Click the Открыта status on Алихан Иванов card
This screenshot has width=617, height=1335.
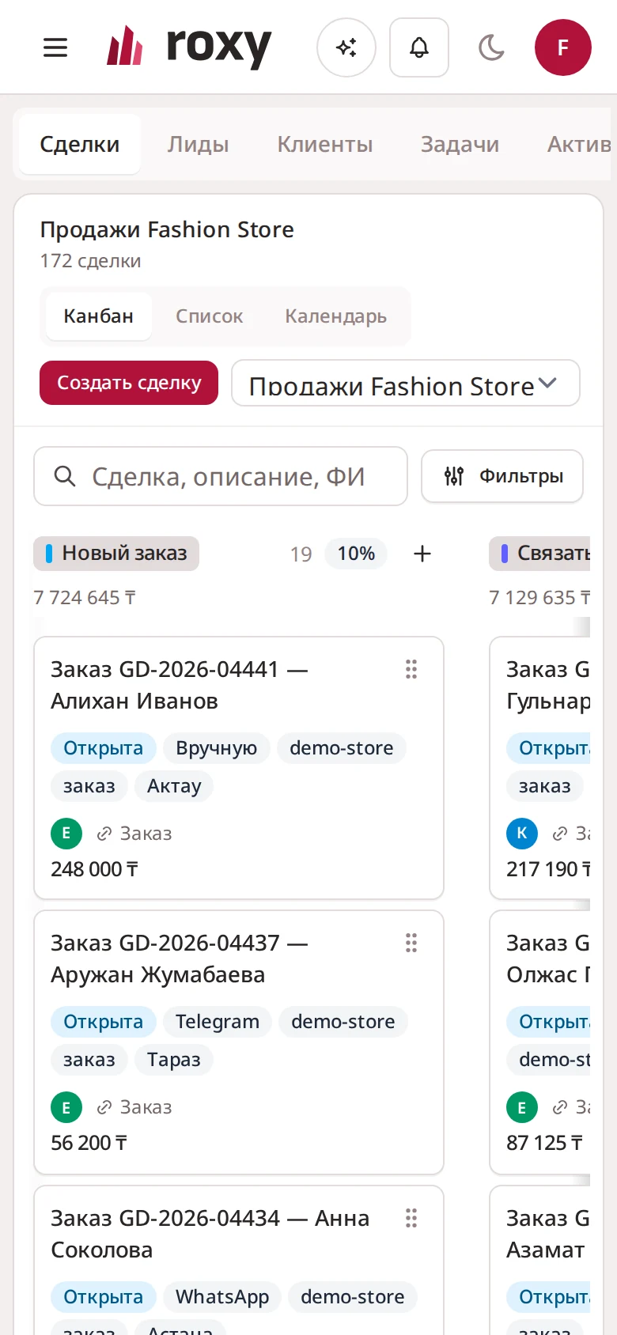pyautogui.click(x=104, y=748)
